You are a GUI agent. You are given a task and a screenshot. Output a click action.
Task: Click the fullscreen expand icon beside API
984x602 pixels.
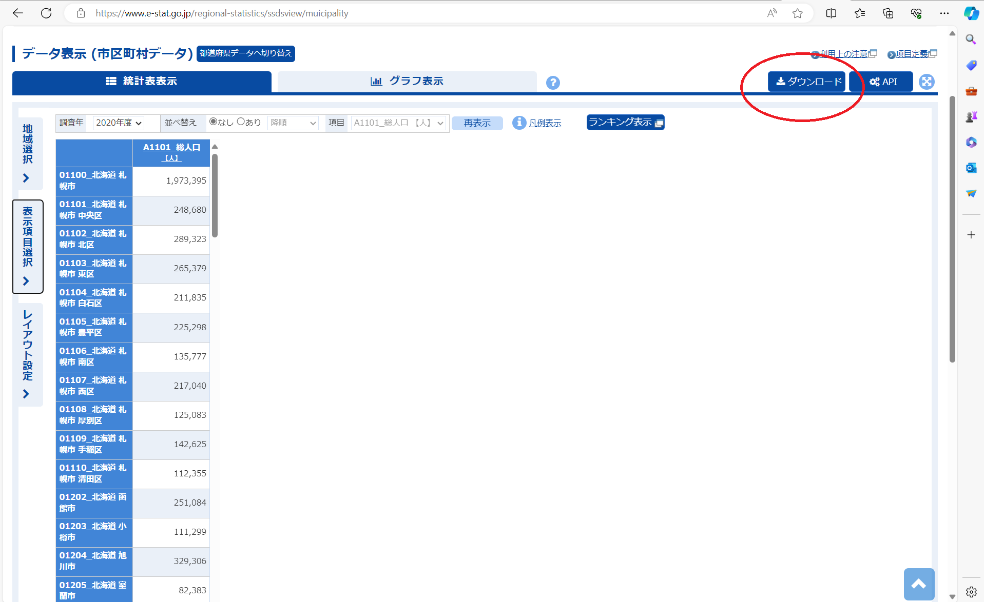click(927, 82)
